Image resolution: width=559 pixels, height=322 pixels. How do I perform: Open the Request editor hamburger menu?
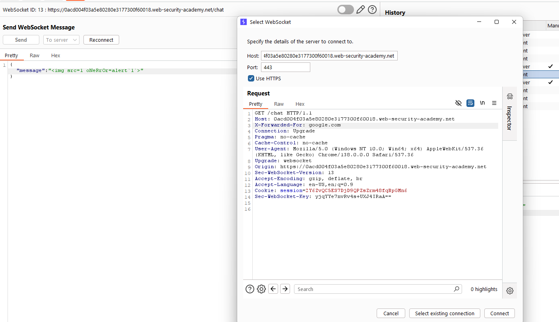click(x=494, y=103)
